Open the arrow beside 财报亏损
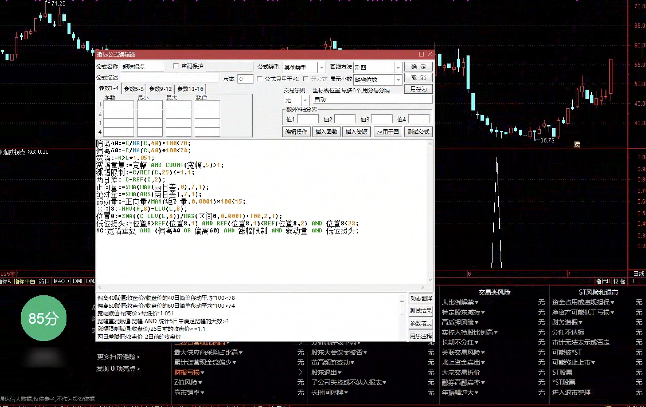646x407 pixels. tap(300, 372)
